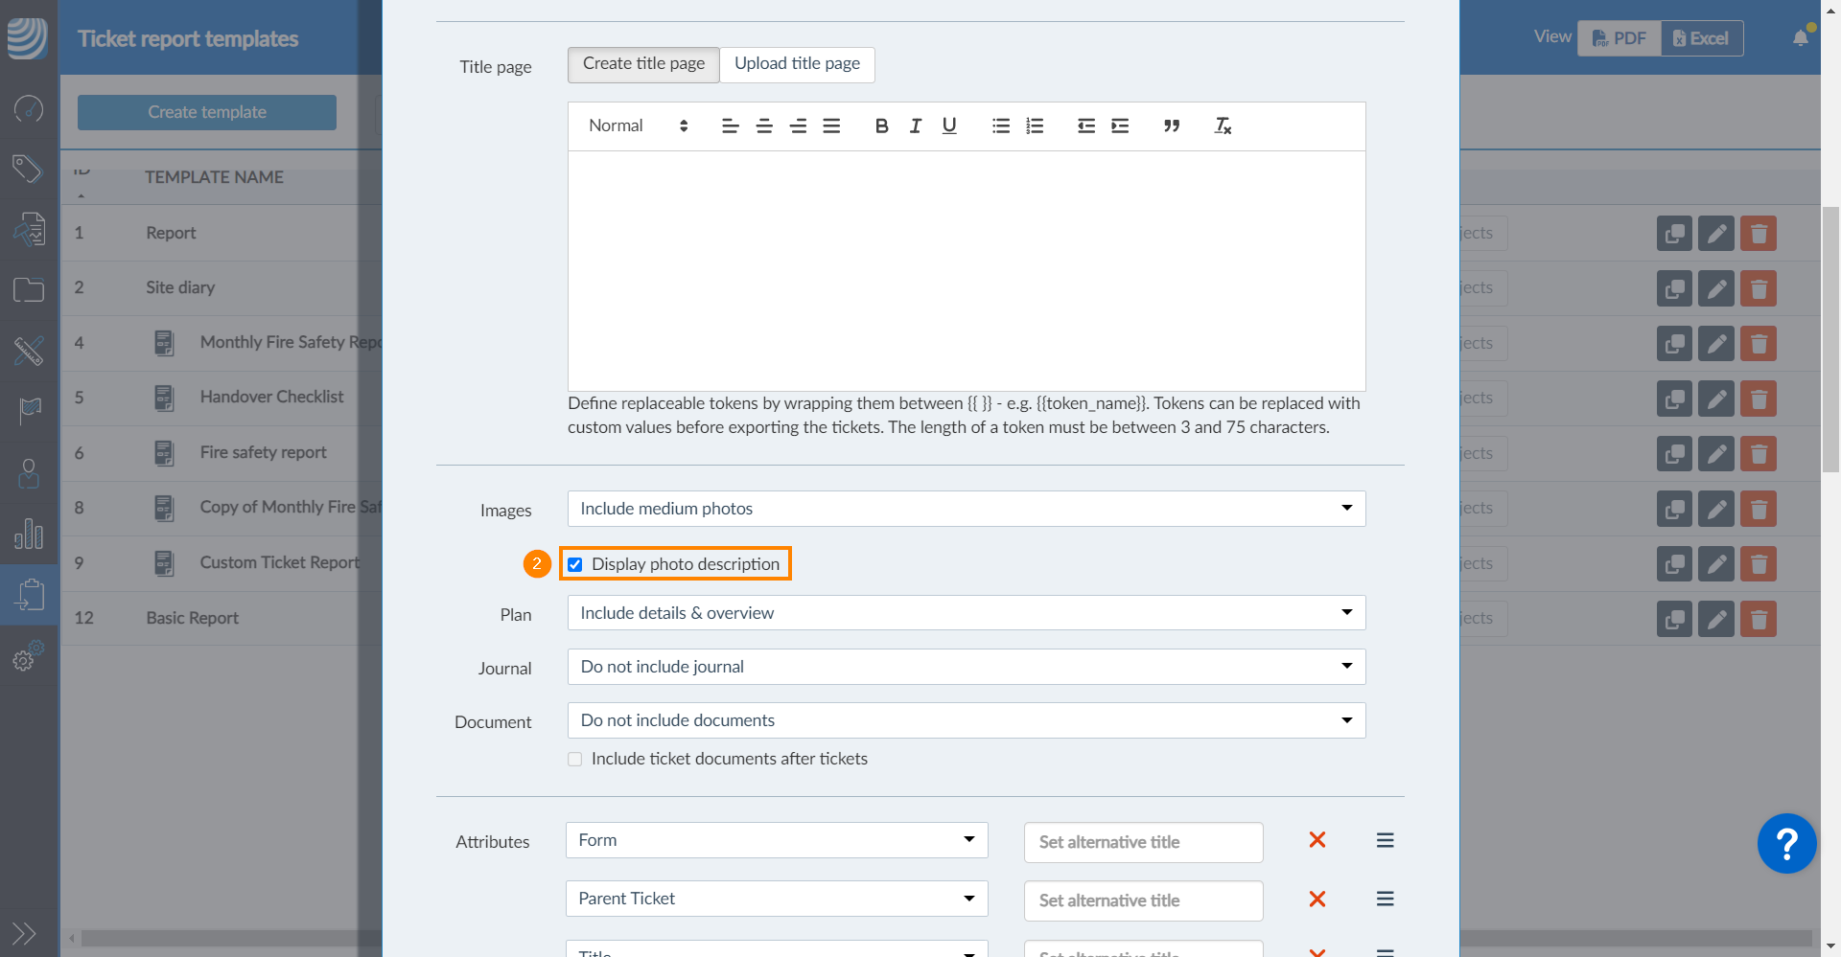Switch to Upload title page tab
1841x957 pixels.
coord(797,64)
